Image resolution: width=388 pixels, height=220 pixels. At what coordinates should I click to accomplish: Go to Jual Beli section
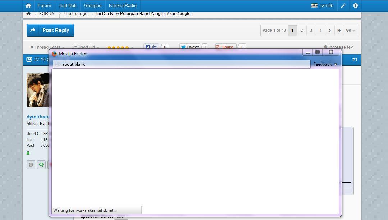[x=67, y=5]
